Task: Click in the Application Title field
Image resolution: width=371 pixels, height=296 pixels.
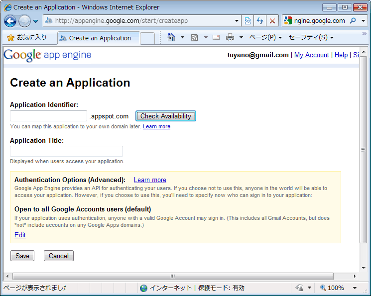Action: [x=66, y=151]
